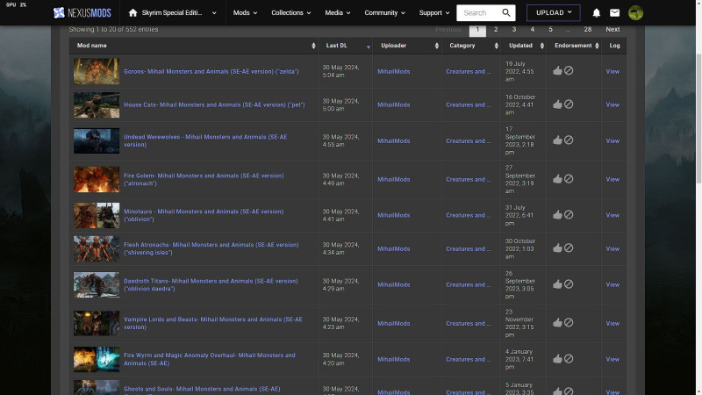Go to page 4 of results

(533, 30)
